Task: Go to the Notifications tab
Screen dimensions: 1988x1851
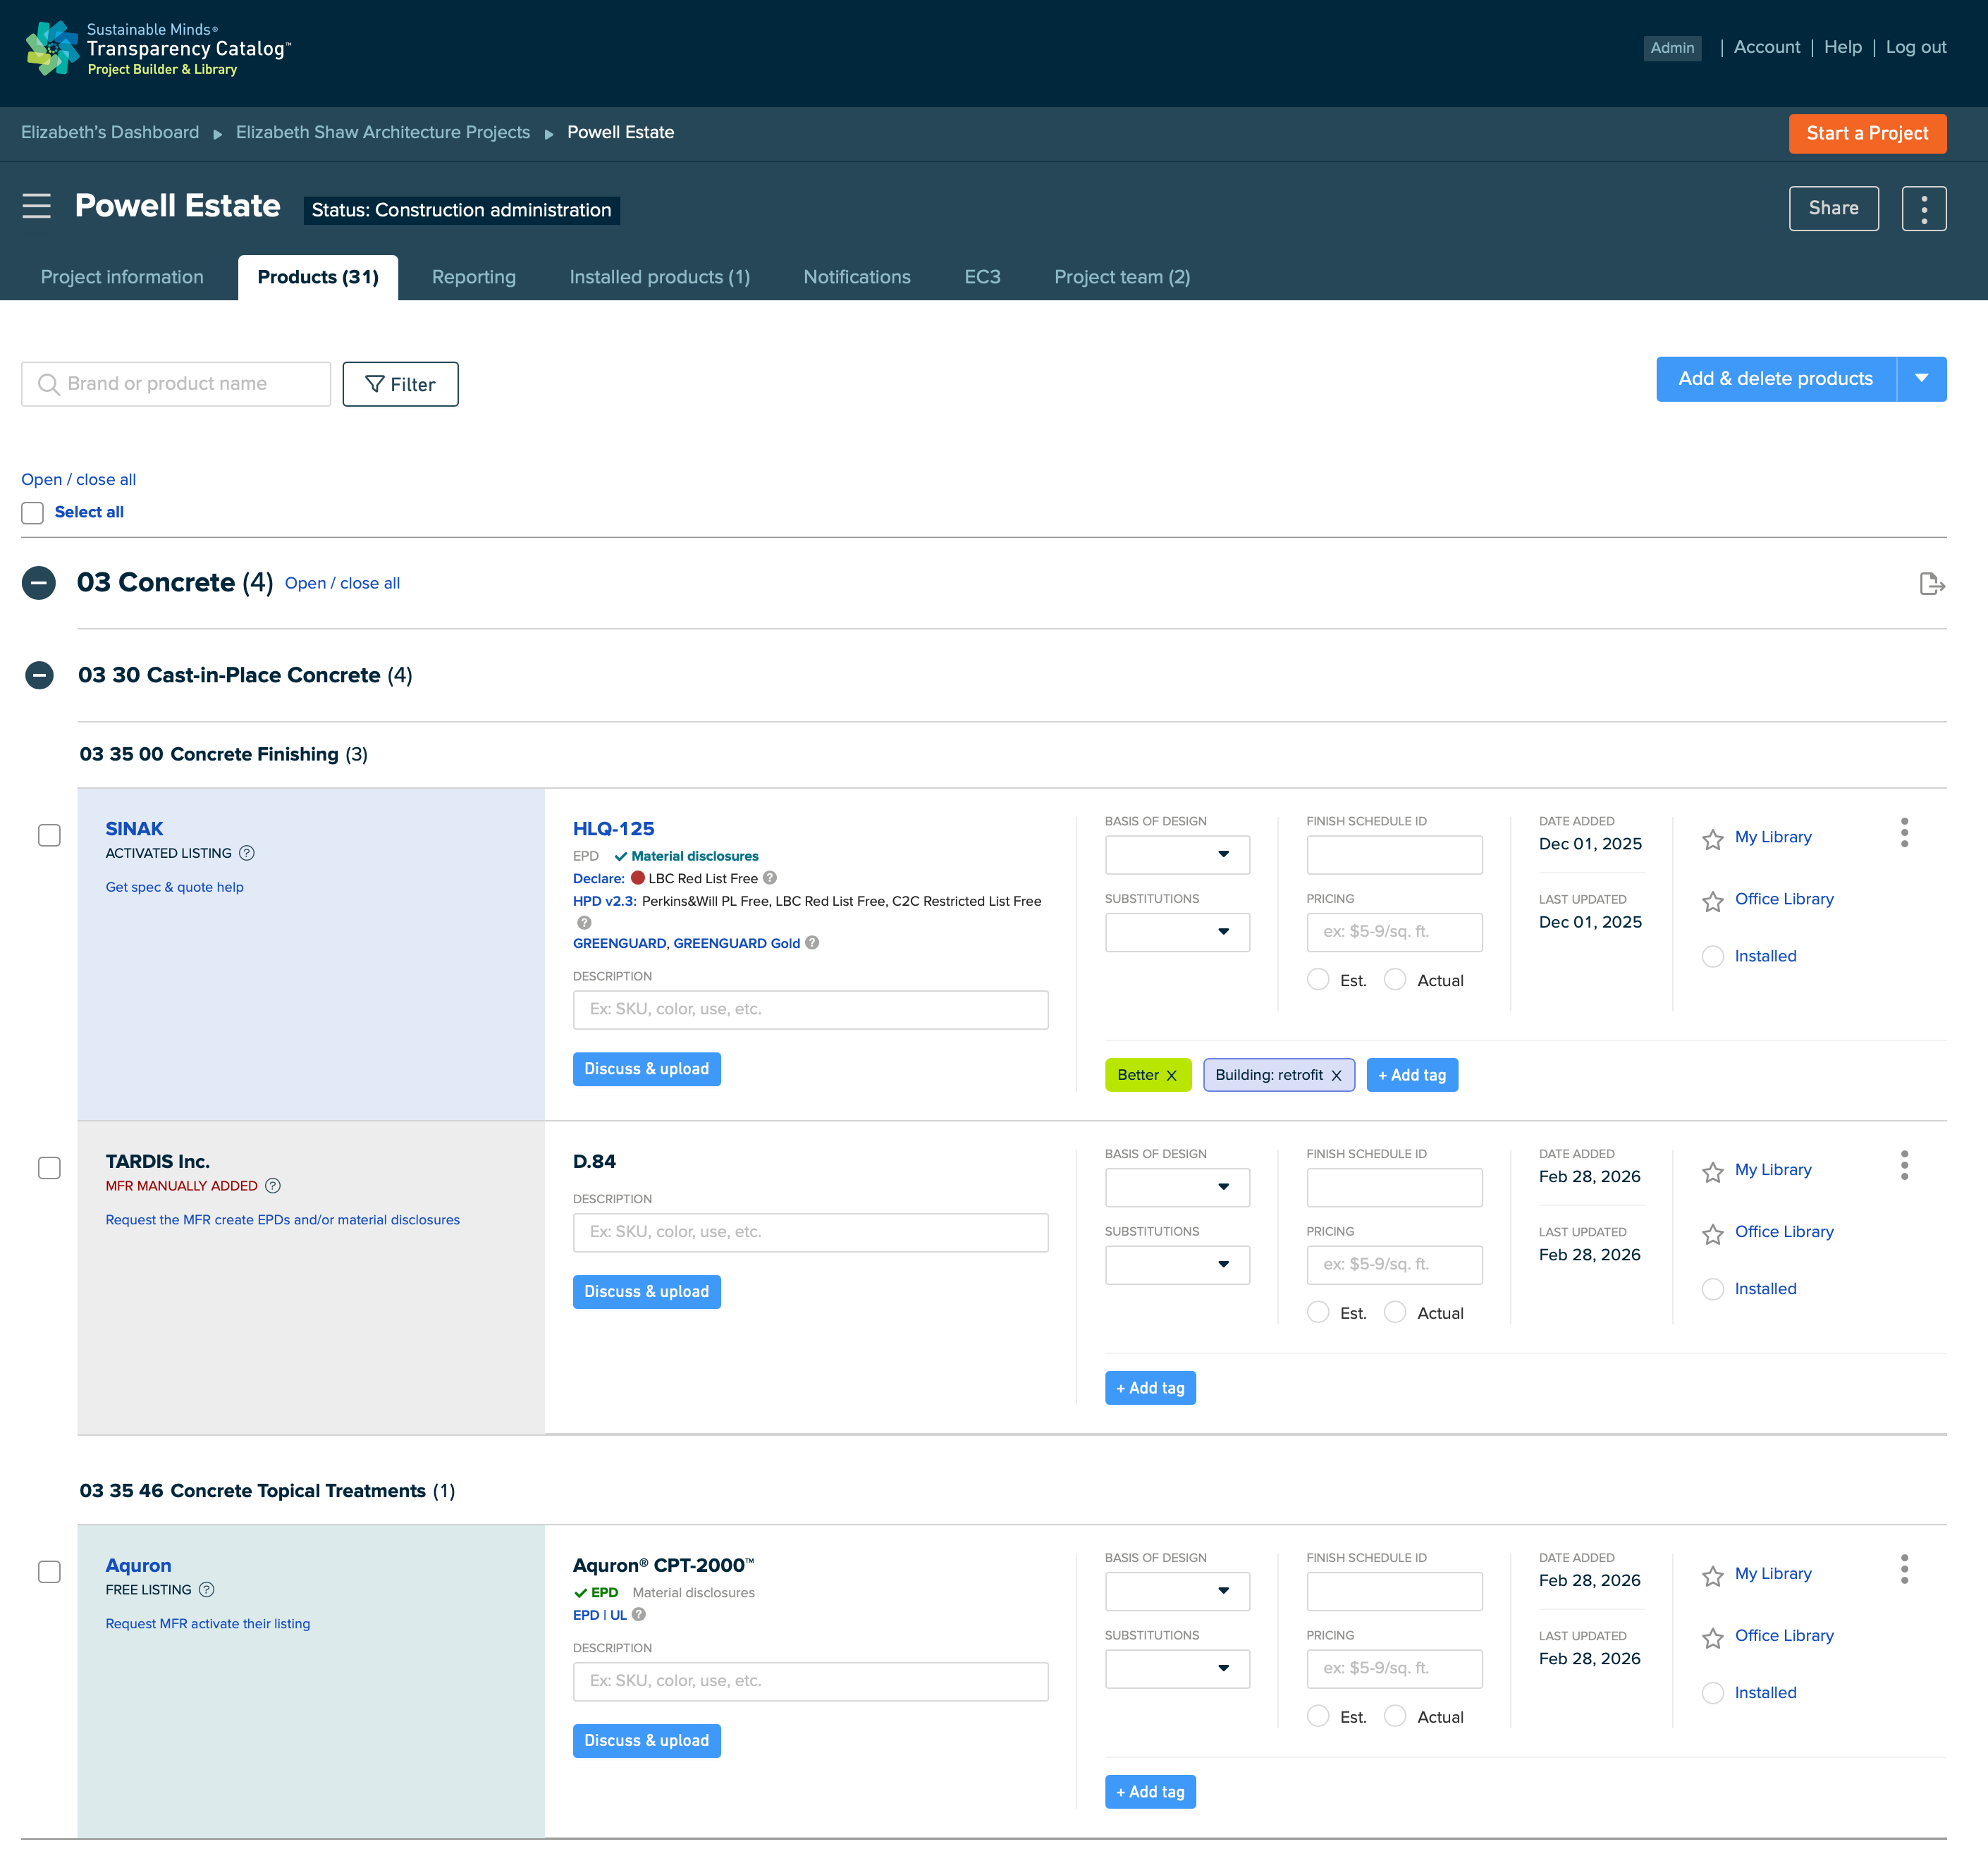Action: pos(857,277)
